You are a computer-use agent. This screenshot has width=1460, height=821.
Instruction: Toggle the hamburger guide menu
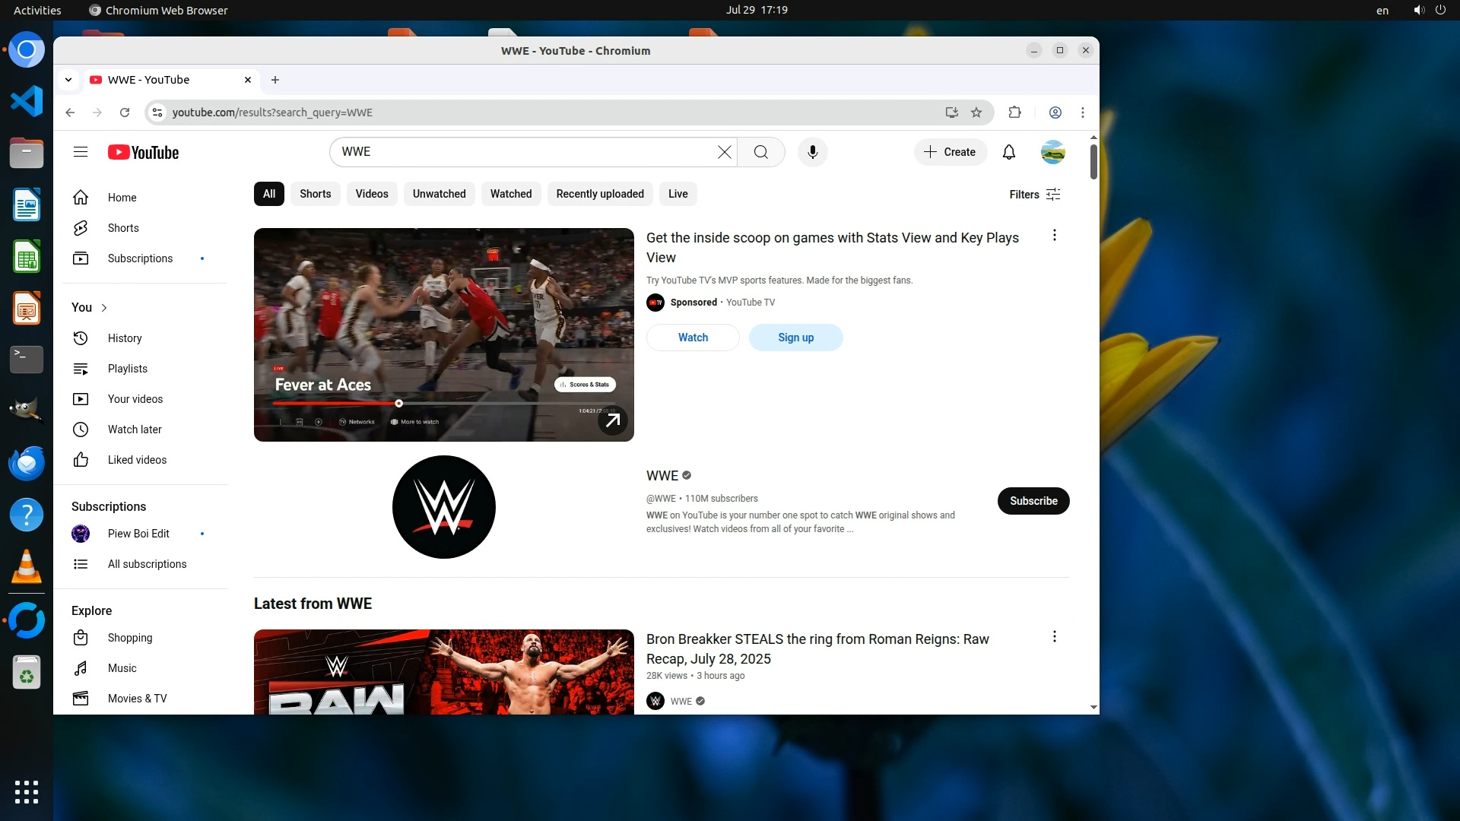point(81,152)
